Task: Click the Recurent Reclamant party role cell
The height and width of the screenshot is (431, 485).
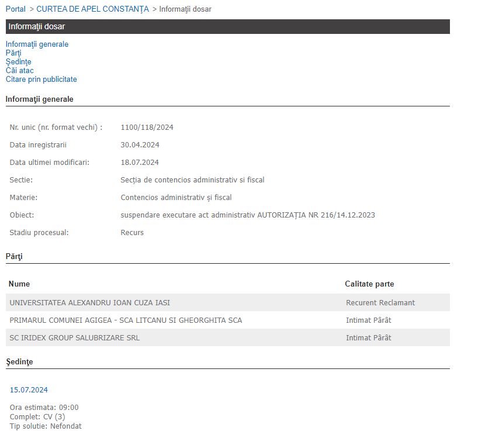Action: coord(380,303)
